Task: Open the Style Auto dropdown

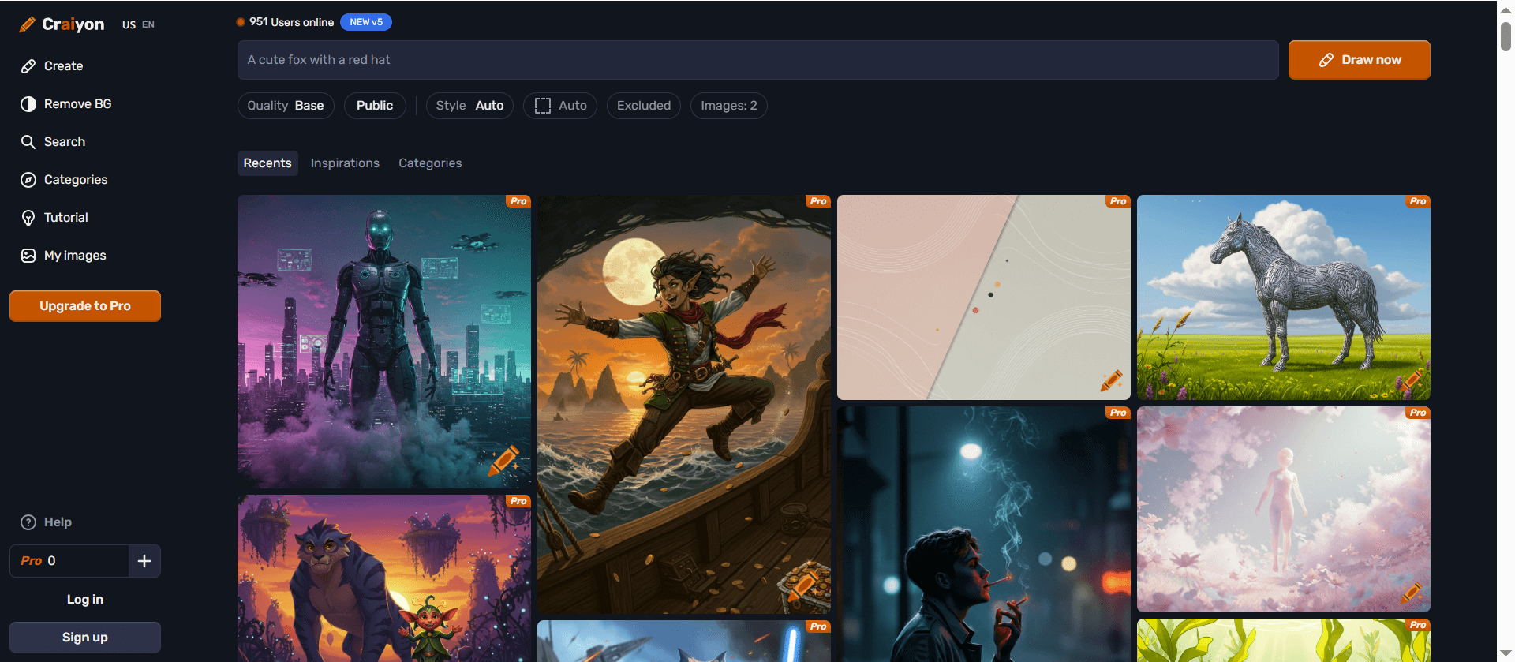Action: pos(469,106)
